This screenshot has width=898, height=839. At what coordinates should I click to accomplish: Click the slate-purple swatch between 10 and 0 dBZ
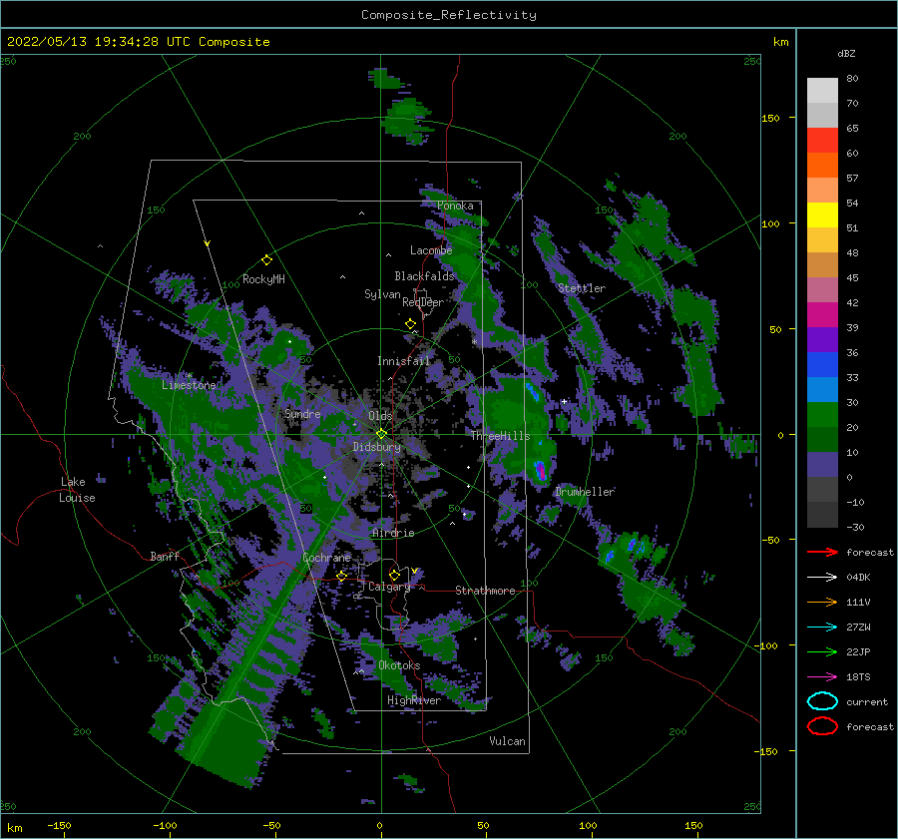click(822, 464)
